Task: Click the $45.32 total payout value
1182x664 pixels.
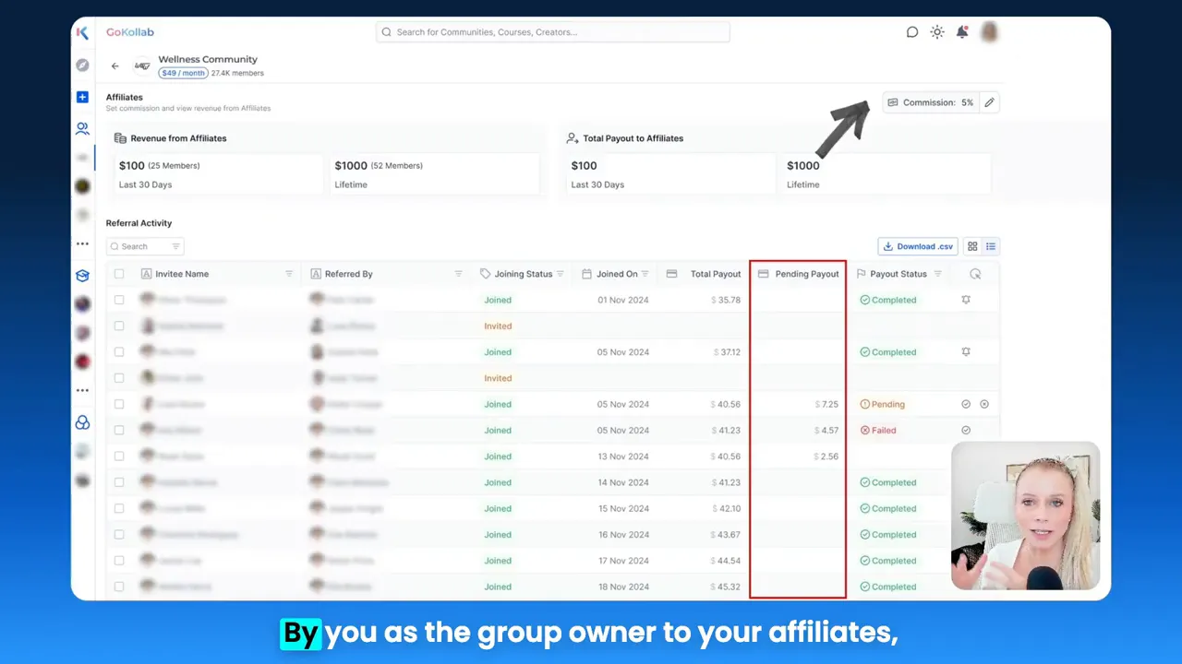Action: 726,587
